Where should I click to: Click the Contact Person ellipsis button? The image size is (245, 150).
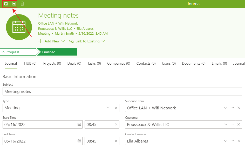click(232, 141)
